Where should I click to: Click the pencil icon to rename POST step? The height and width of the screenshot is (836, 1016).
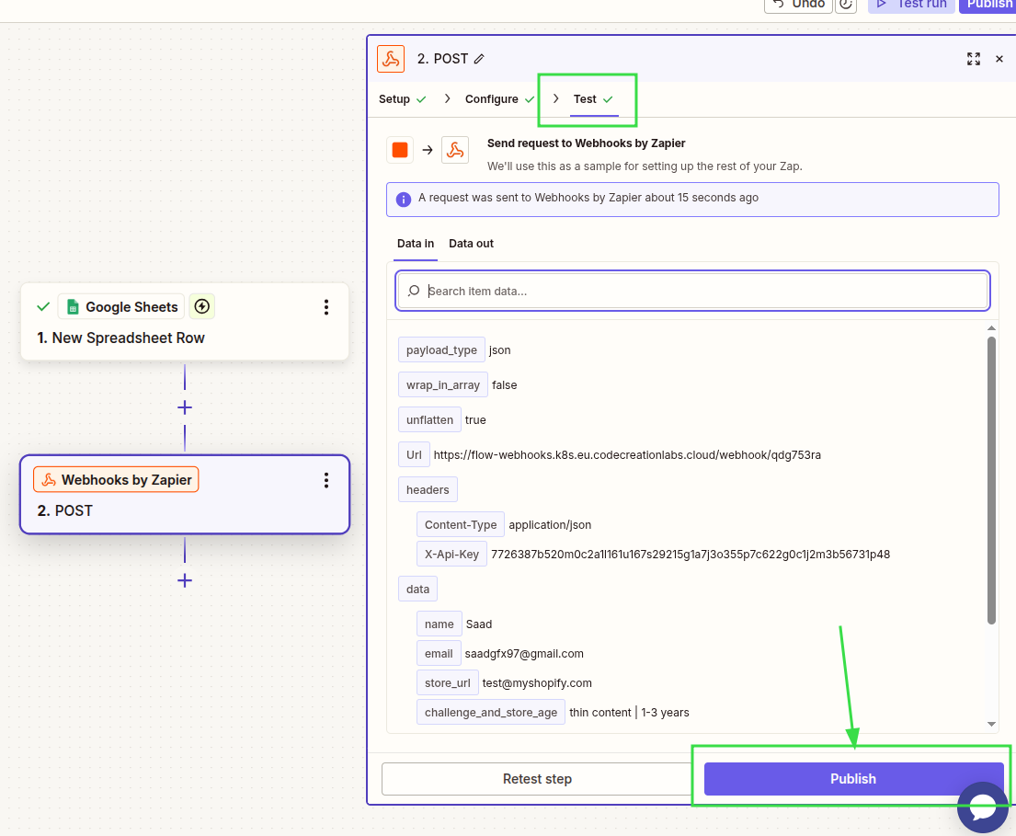(479, 59)
